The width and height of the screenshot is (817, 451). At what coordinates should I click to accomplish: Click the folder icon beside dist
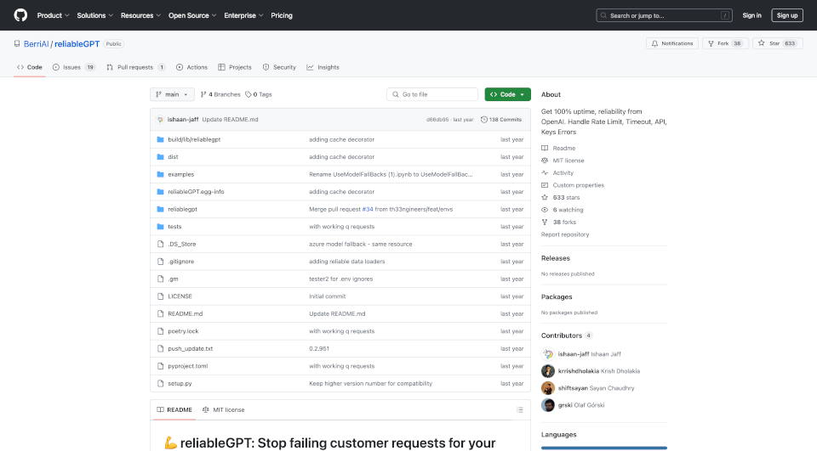[161, 156]
